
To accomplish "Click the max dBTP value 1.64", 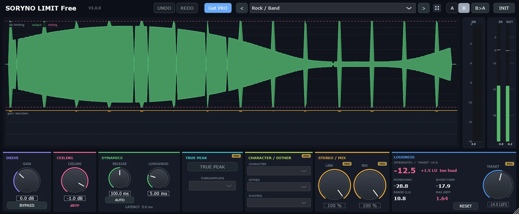I will pyautogui.click(x=442, y=198).
